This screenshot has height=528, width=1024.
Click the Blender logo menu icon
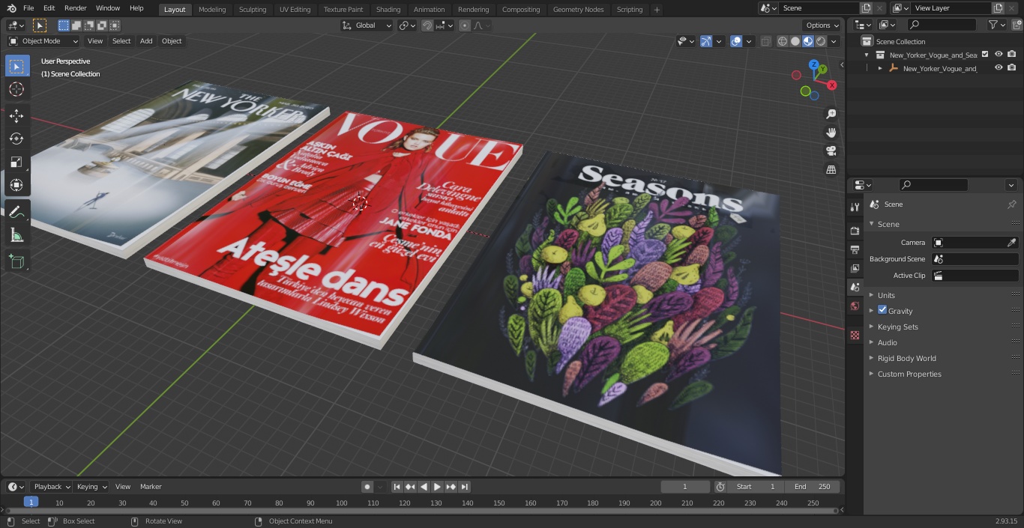pyautogui.click(x=11, y=8)
